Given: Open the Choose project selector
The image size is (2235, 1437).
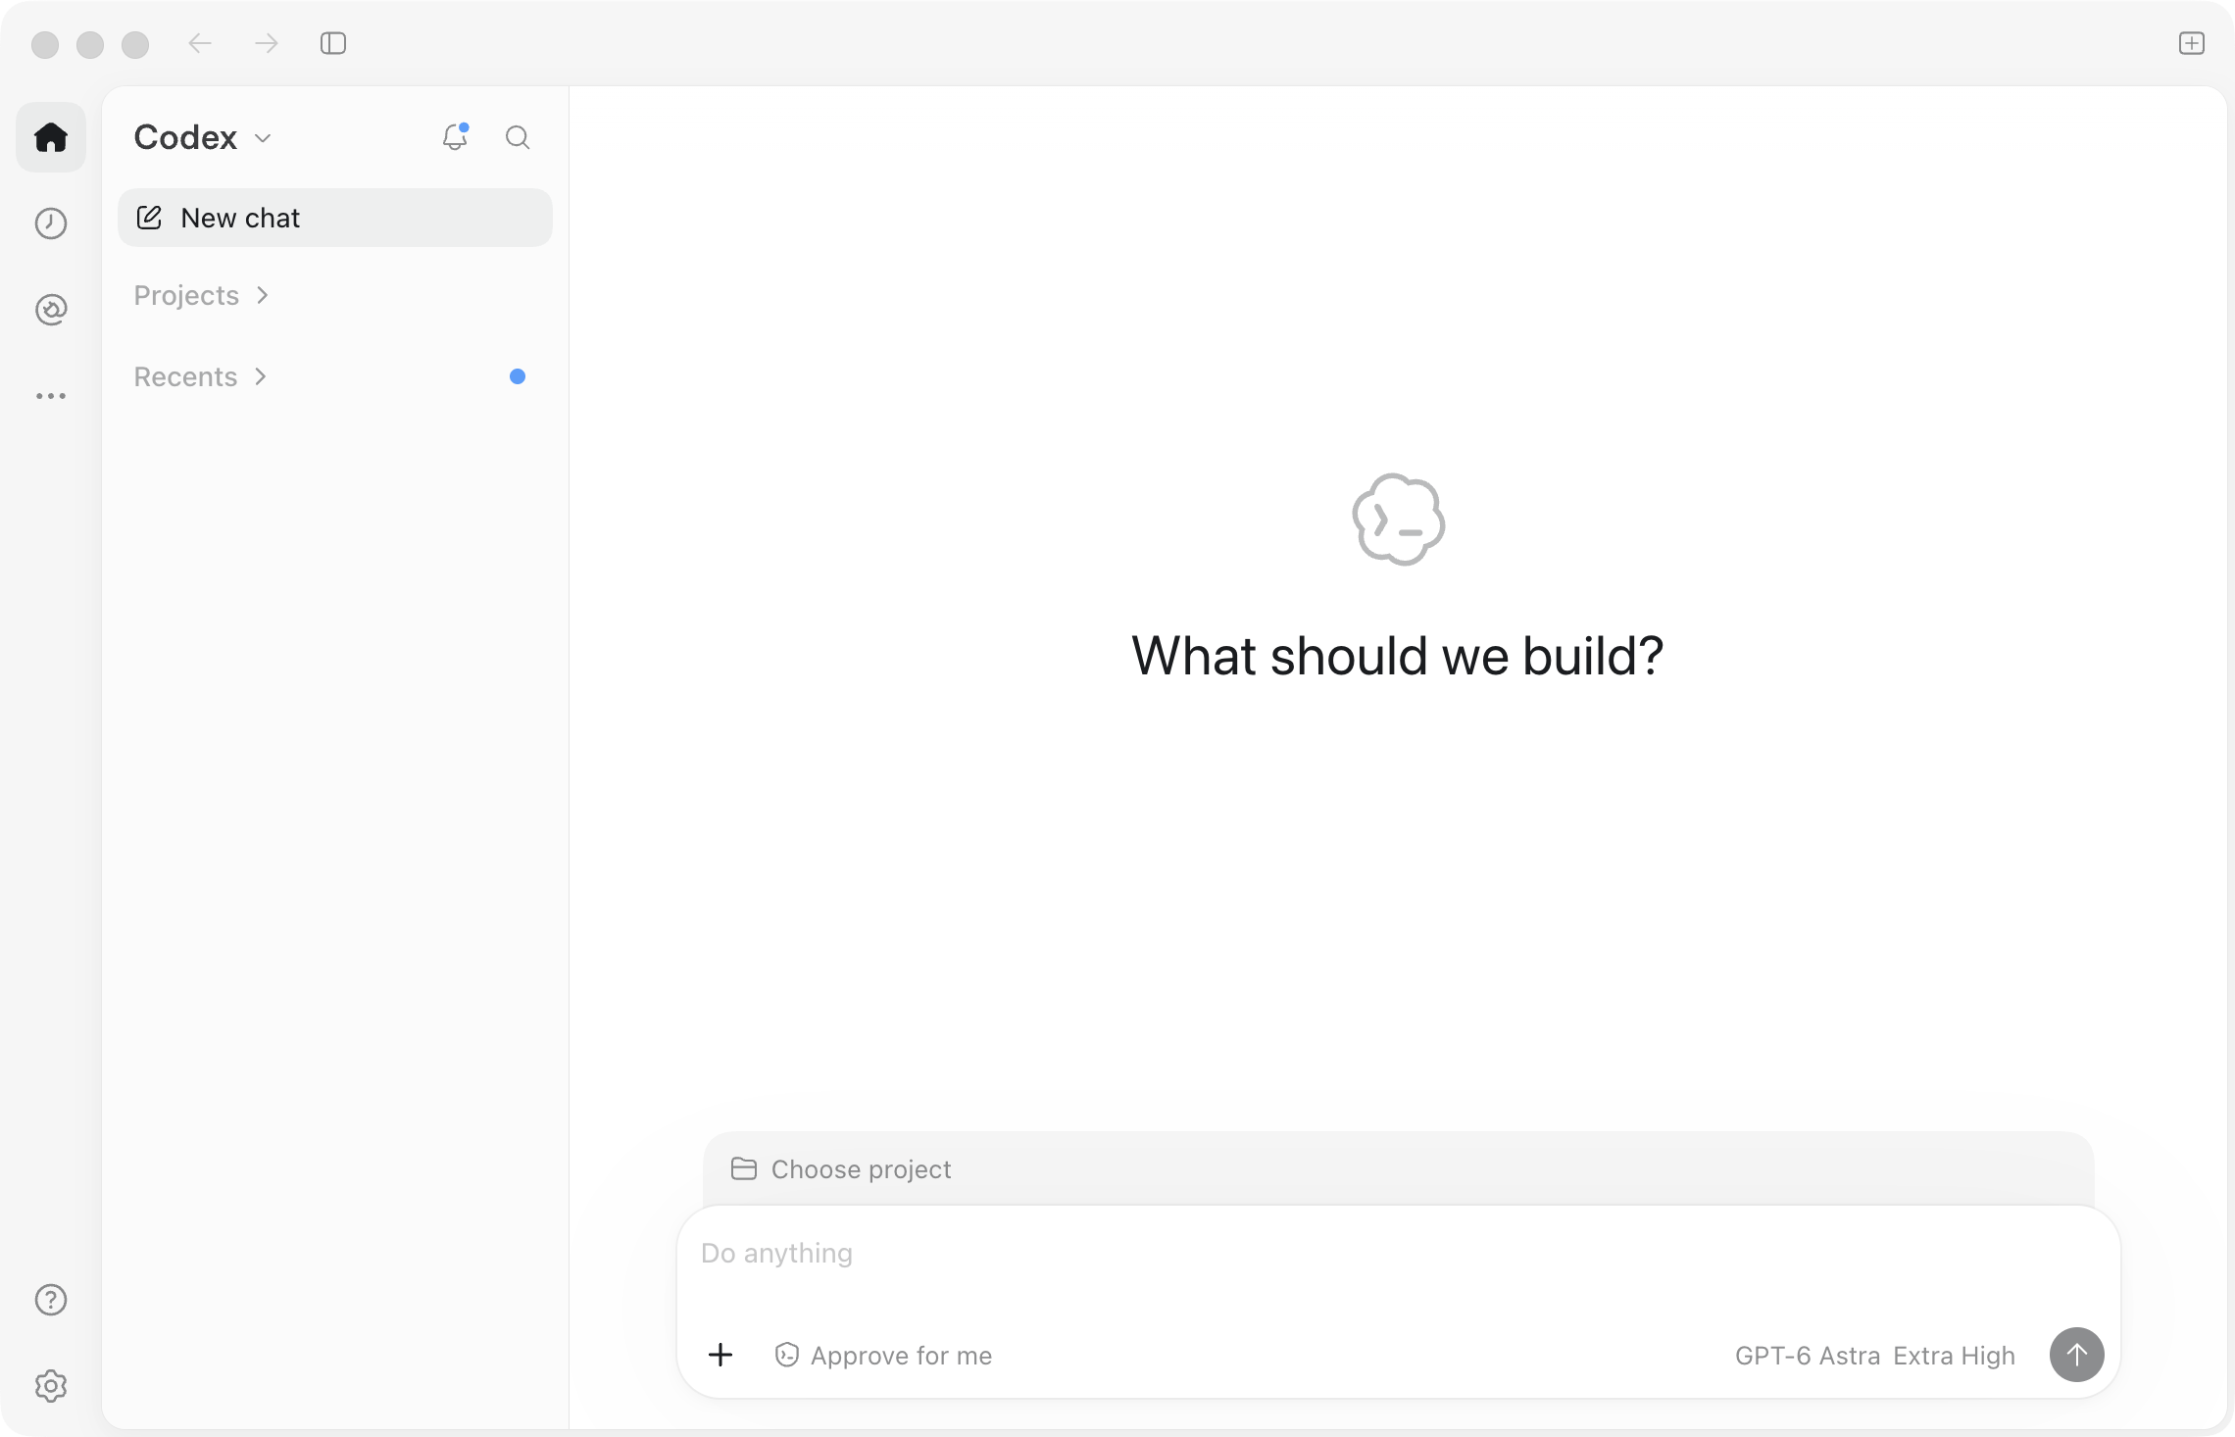Looking at the screenshot, I should pos(841,1168).
